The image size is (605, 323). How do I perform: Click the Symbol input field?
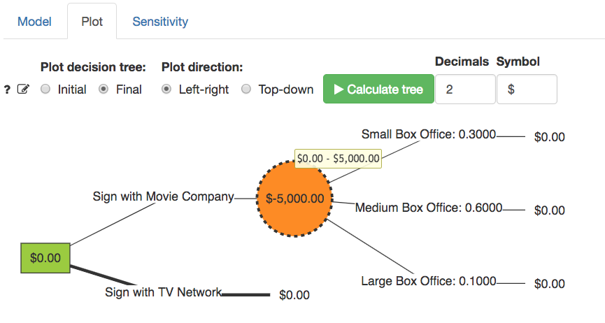pyautogui.click(x=526, y=89)
